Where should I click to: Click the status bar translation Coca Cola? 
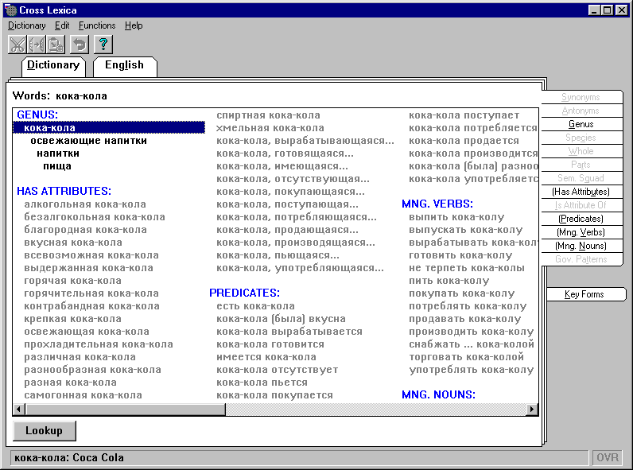(98, 457)
